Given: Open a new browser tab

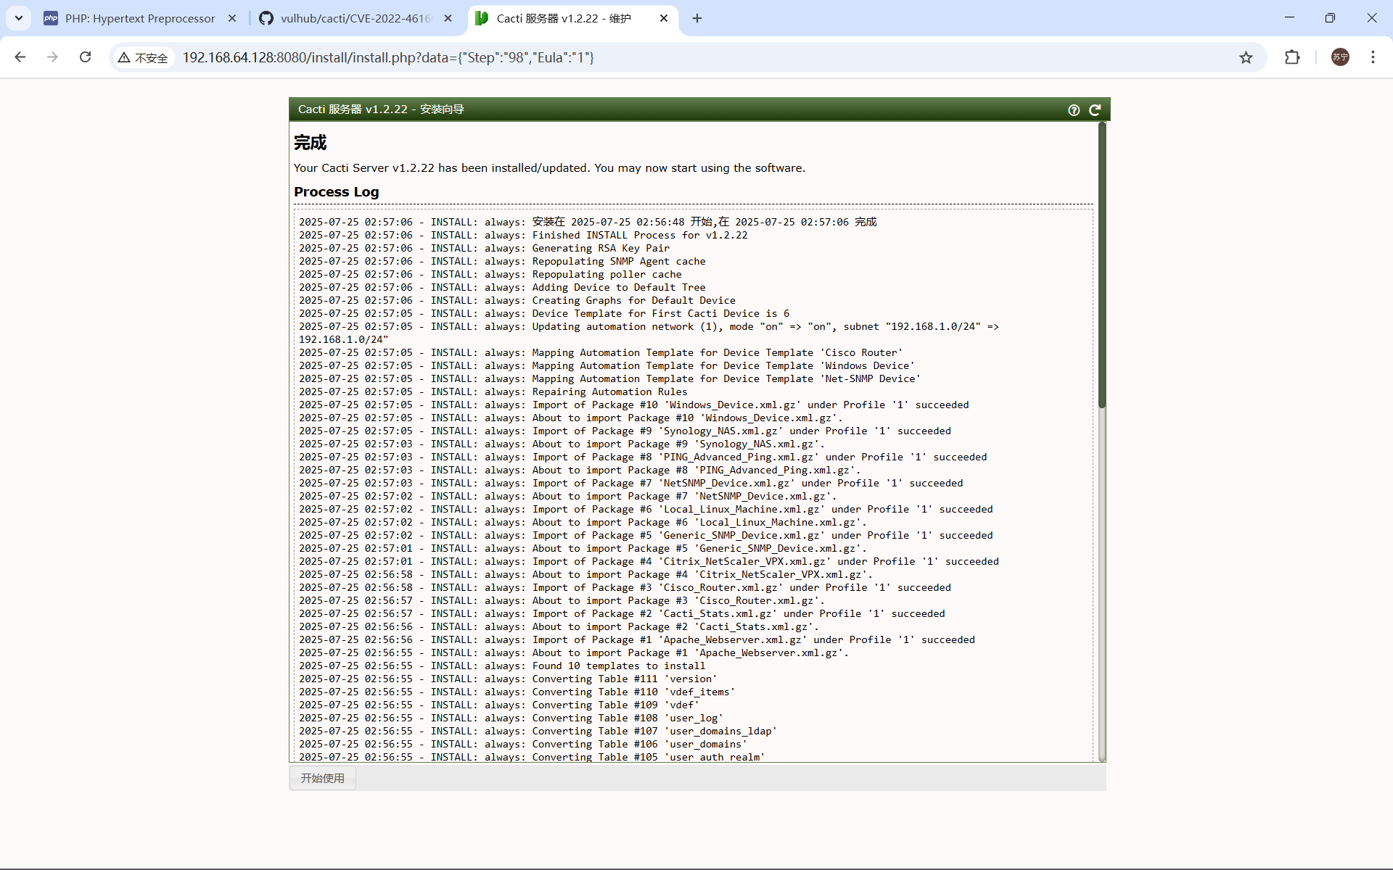Looking at the screenshot, I should 697,18.
